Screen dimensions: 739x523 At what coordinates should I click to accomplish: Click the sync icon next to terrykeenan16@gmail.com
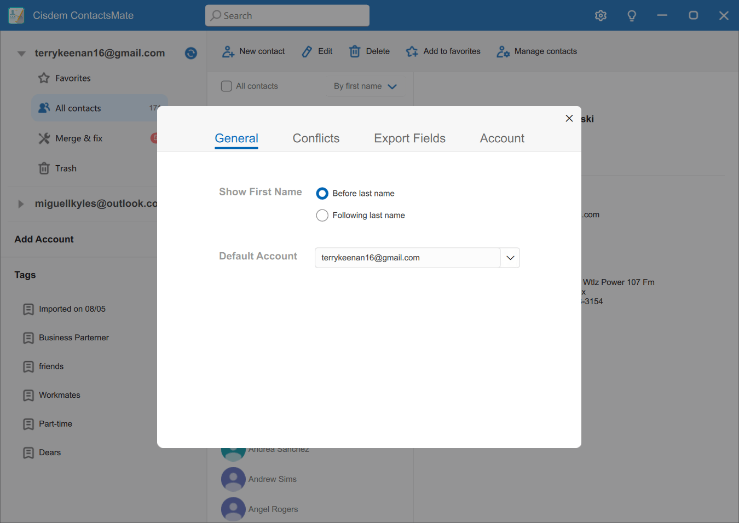190,53
